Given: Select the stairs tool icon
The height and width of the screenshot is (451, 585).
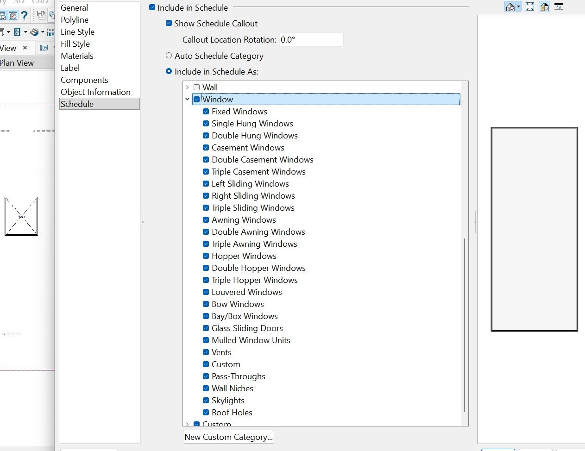Looking at the screenshot, I should (x=34, y=32).
